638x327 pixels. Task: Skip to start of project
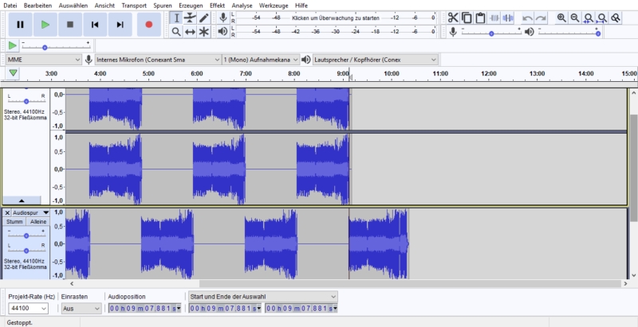point(95,25)
